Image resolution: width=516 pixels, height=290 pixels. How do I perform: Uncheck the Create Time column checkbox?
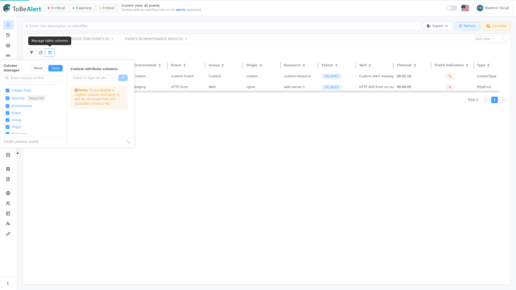coord(8,90)
